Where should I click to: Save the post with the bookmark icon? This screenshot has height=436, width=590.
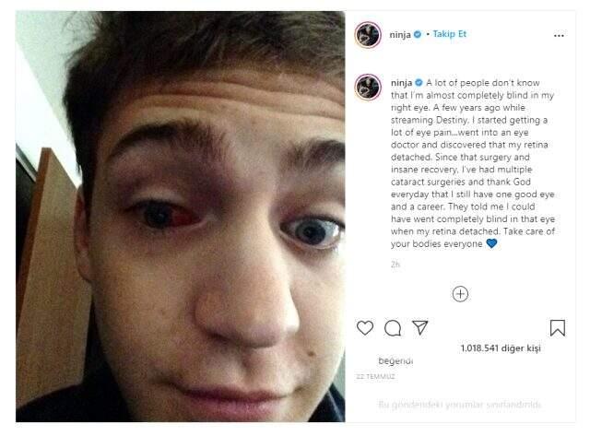557,327
